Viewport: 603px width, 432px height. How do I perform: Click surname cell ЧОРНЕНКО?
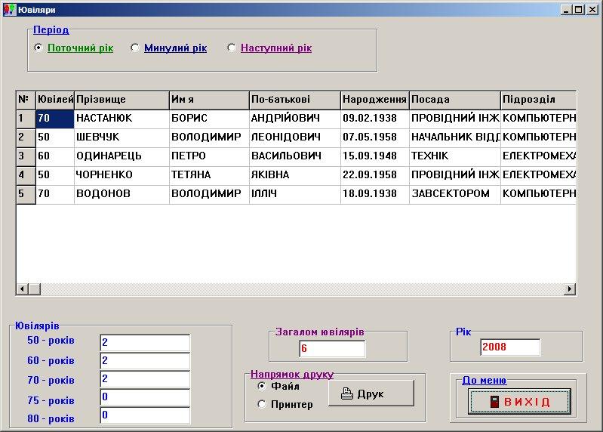click(122, 175)
